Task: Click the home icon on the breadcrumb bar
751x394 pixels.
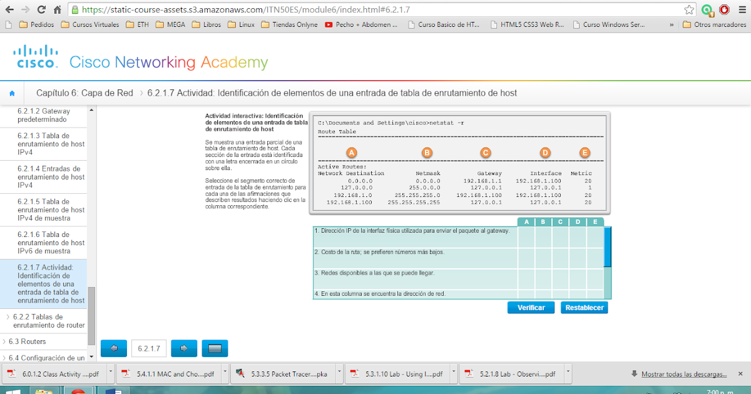Action: click(x=12, y=92)
